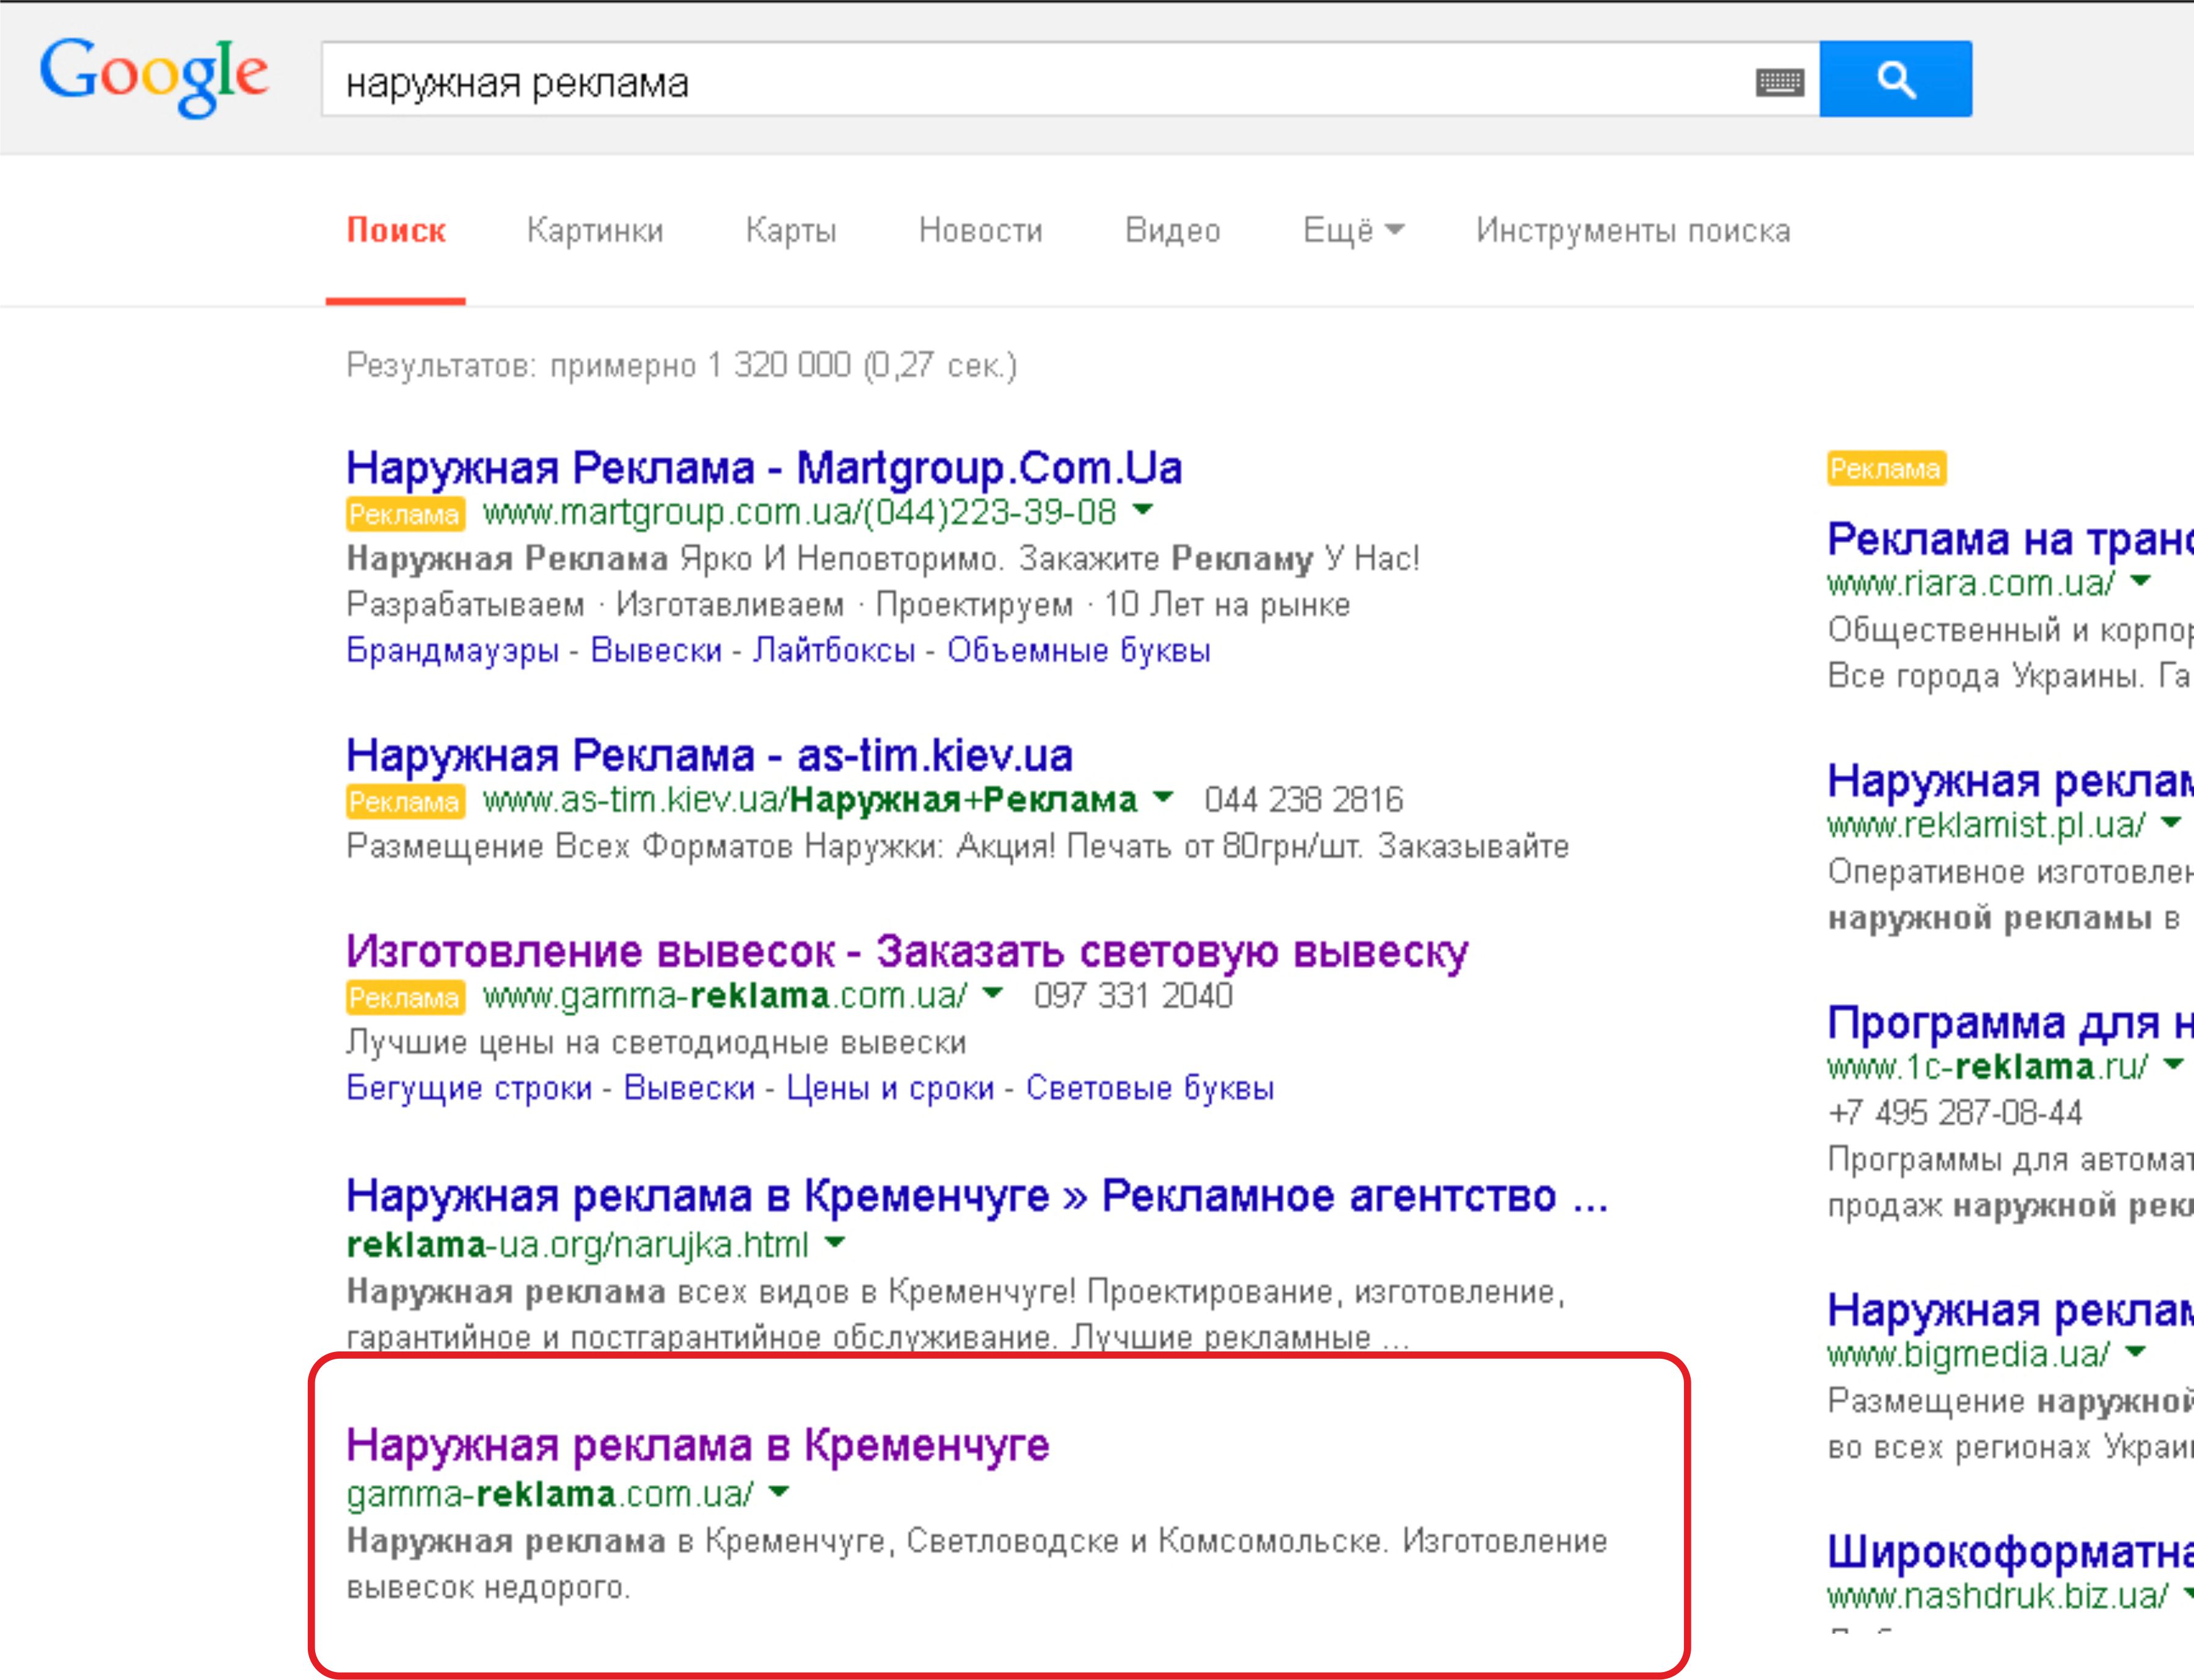Expand dropdown arrow next to gamma-reklama.com.ua/ organic URL
This screenshot has width=2194, height=1680.
coord(779,1492)
